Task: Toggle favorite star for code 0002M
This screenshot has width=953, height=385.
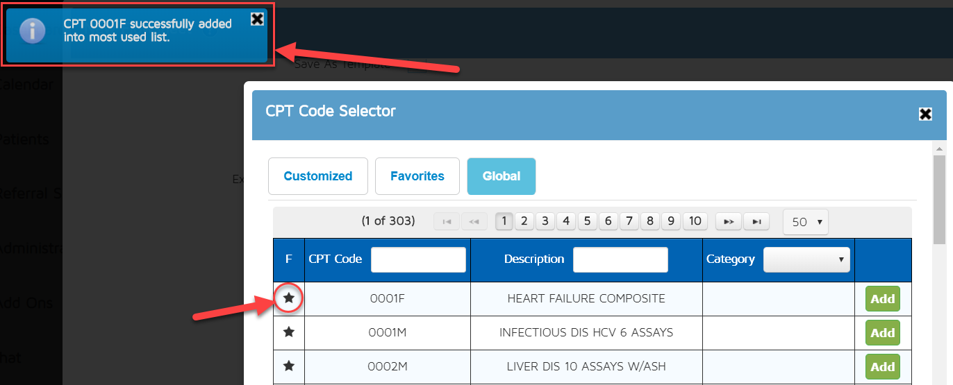Action: tap(289, 366)
